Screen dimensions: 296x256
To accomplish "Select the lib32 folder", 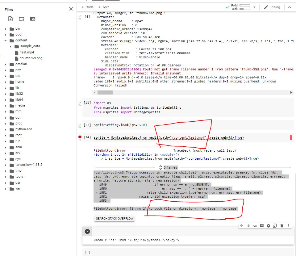I will 19,94.
